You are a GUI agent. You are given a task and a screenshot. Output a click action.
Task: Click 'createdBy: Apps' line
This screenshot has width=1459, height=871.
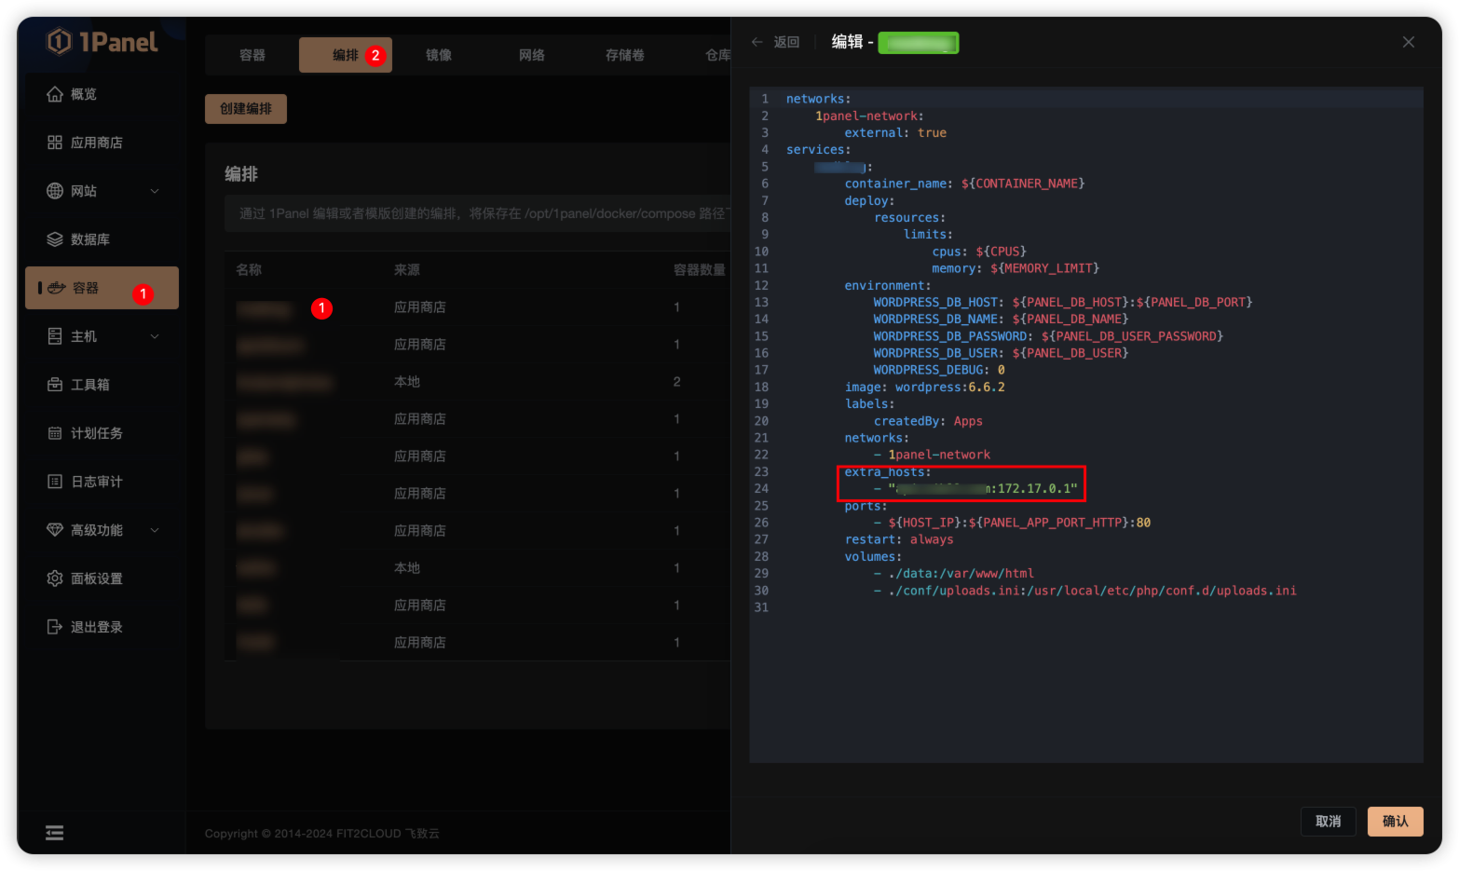click(928, 421)
